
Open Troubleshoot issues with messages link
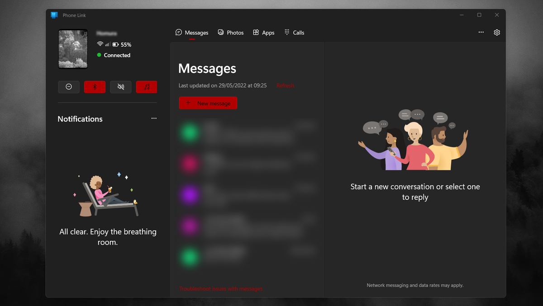[221, 288]
